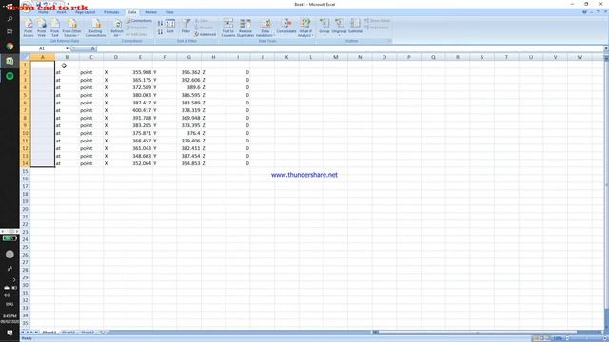The image size is (609, 342).
Task: Click the Insert Worksheet tab icon
Action: [102, 332]
